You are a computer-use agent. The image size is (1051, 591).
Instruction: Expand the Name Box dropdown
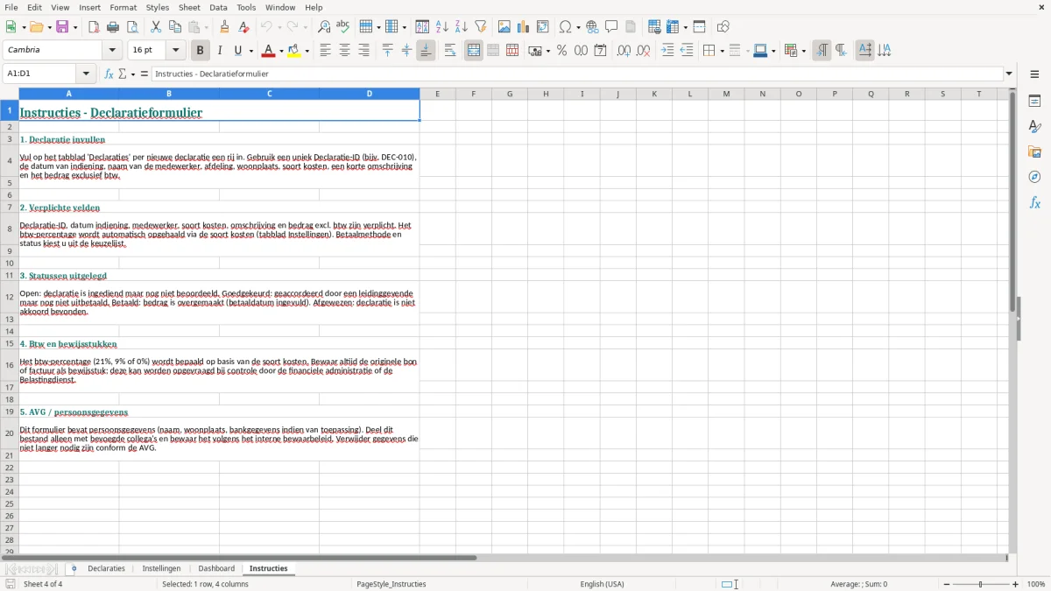coord(86,74)
